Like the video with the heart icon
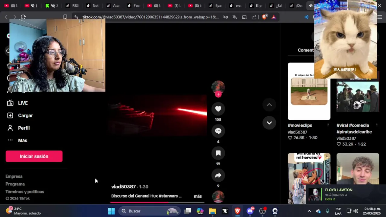The image size is (386, 217). [x=218, y=109]
